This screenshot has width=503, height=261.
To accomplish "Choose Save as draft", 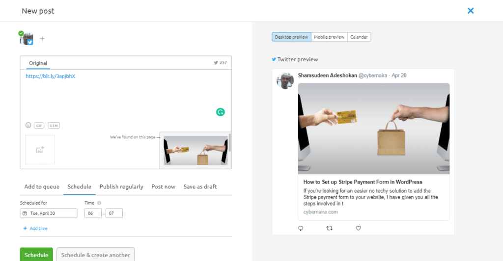I will tap(200, 187).
